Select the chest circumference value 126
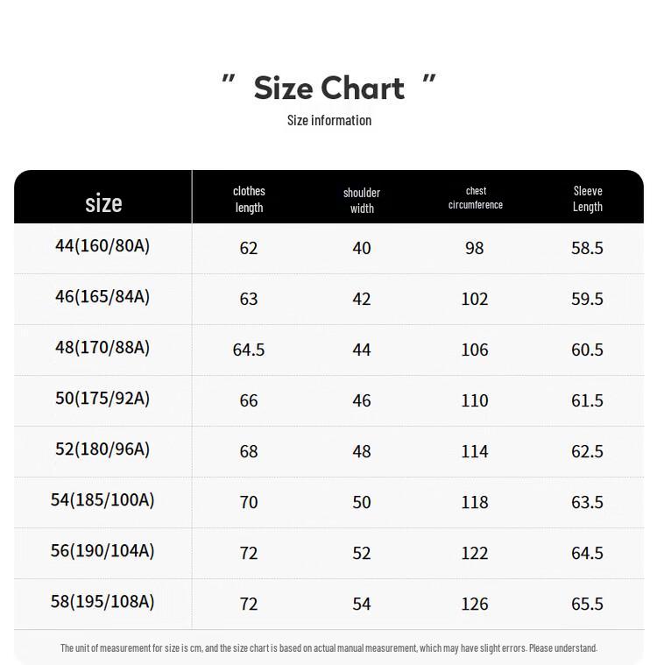Viewport: 657px width, 665px height. (x=475, y=604)
